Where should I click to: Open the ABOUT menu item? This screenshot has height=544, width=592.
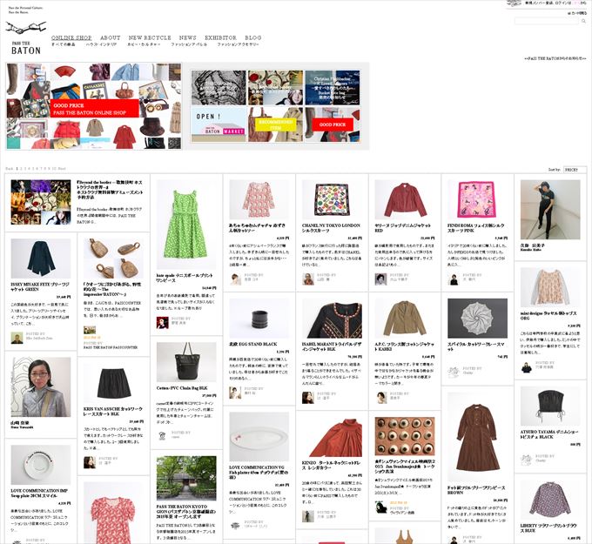tap(111, 37)
